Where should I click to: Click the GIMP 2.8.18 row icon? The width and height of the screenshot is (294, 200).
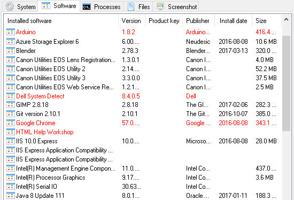point(11,105)
